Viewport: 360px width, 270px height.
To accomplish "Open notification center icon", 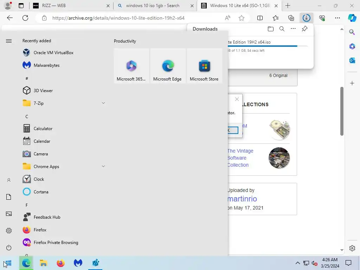I will click(348, 263).
